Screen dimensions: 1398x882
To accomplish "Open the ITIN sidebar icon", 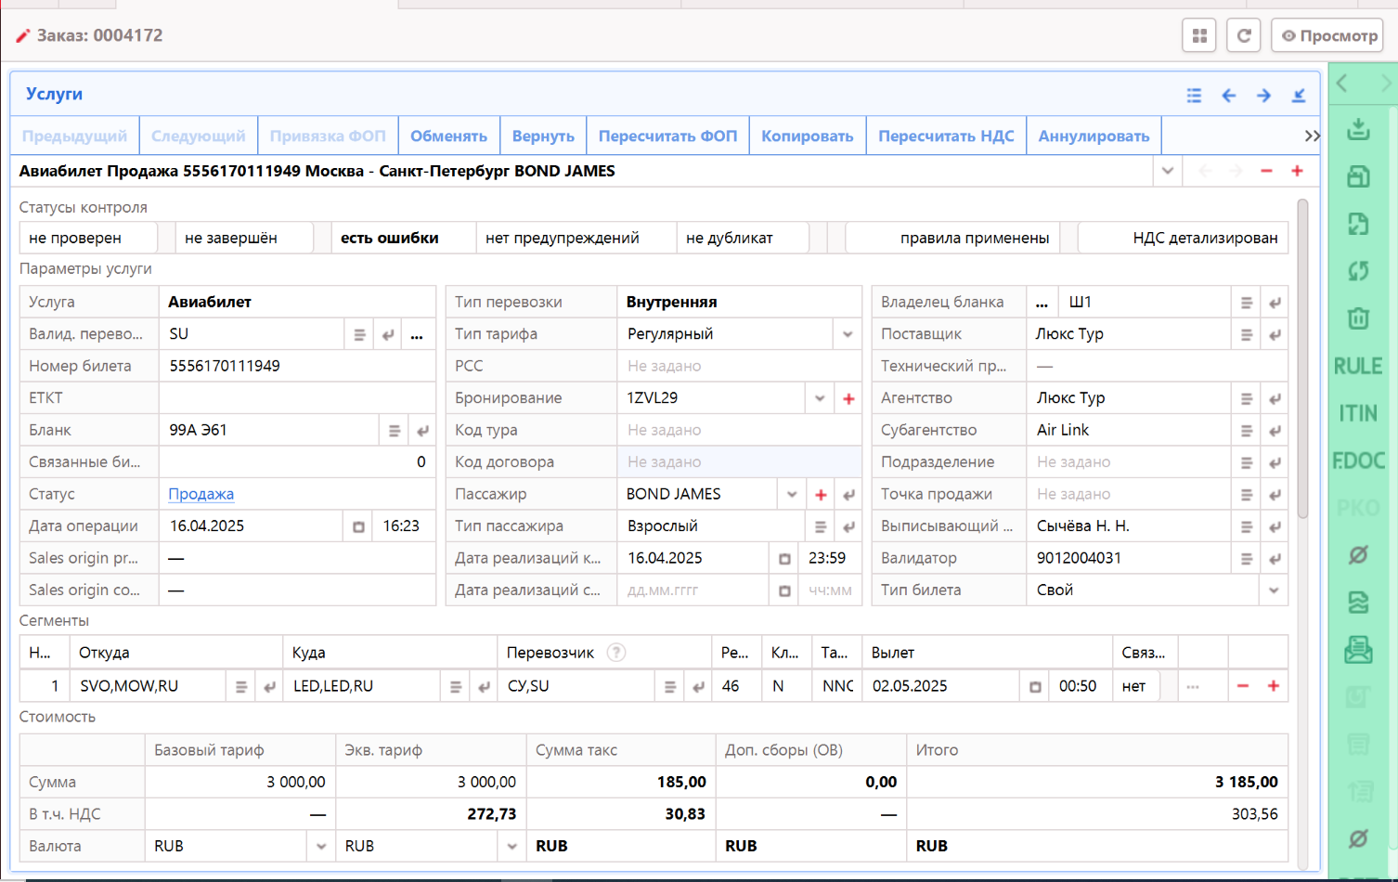I will click(x=1358, y=413).
